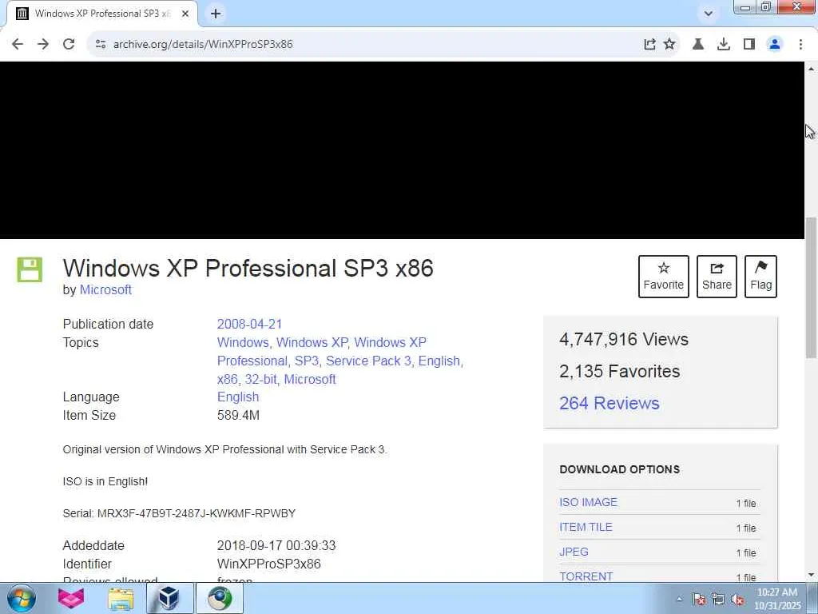Open Chrome three-dot menu
Image resolution: width=818 pixels, height=614 pixels.
(800, 45)
